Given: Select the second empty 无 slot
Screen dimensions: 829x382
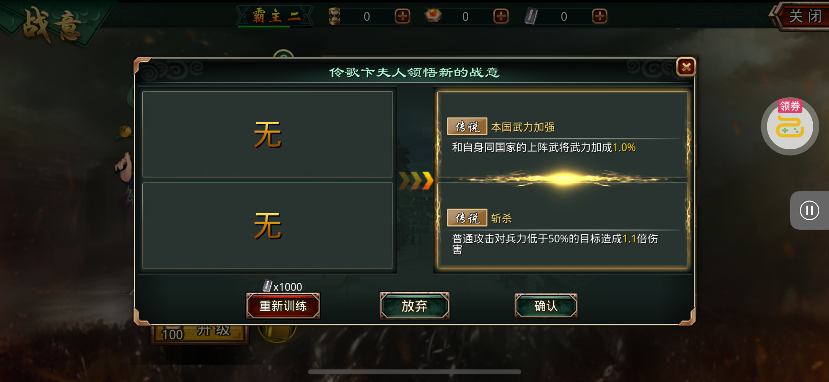Looking at the screenshot, I should pos(268,226).
